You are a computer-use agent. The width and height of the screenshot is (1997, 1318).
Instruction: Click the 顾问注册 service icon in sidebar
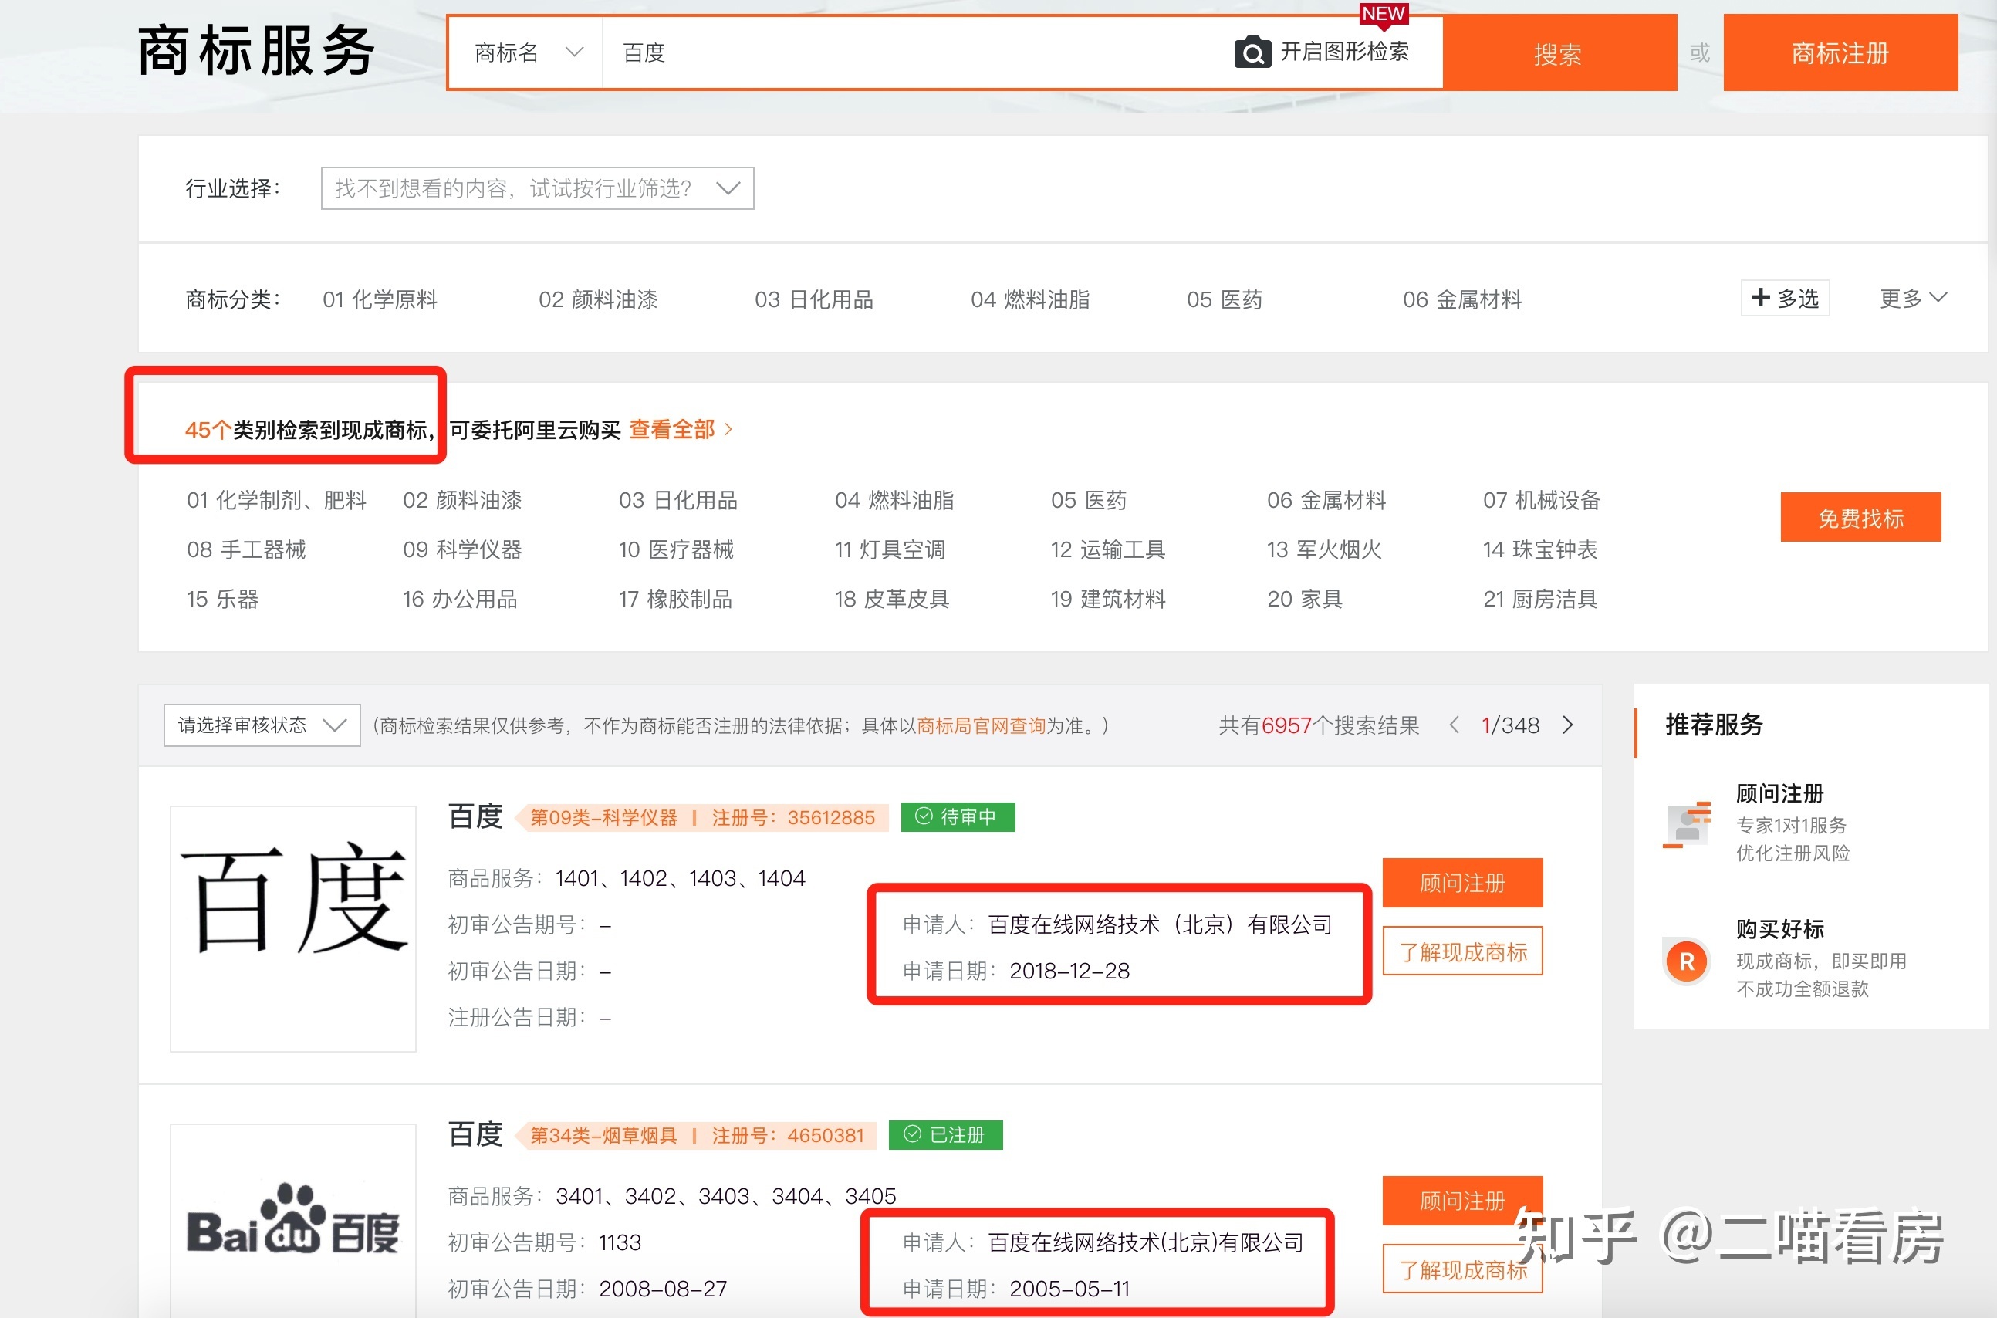click(1687, 825)
